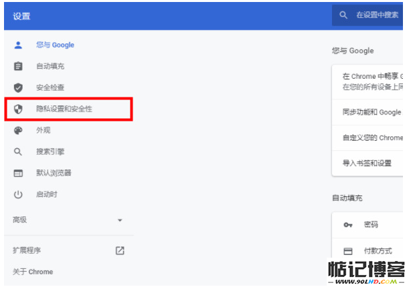Open 您与 Google in the sidebar
This screenshot has width=415, height=297.
click(x=55, y=45)
